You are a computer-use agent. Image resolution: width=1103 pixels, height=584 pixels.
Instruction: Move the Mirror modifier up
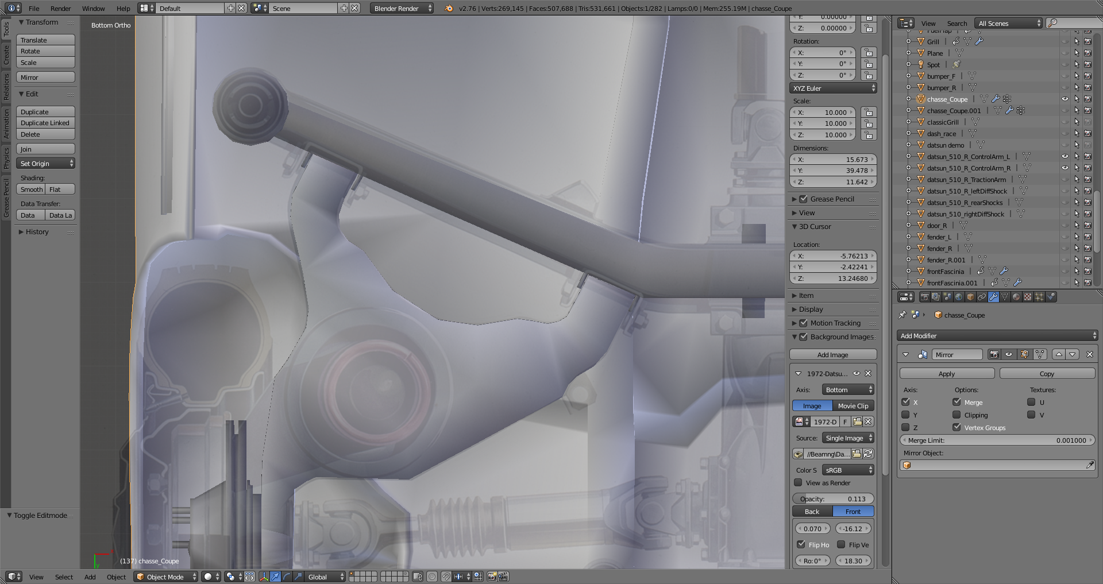point(1059,355)
